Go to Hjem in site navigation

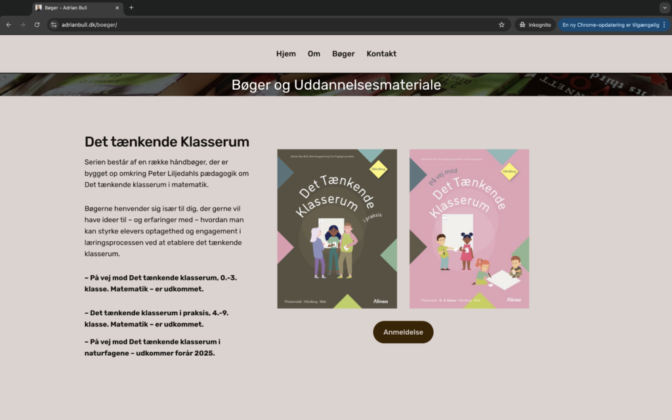point(286,54)
